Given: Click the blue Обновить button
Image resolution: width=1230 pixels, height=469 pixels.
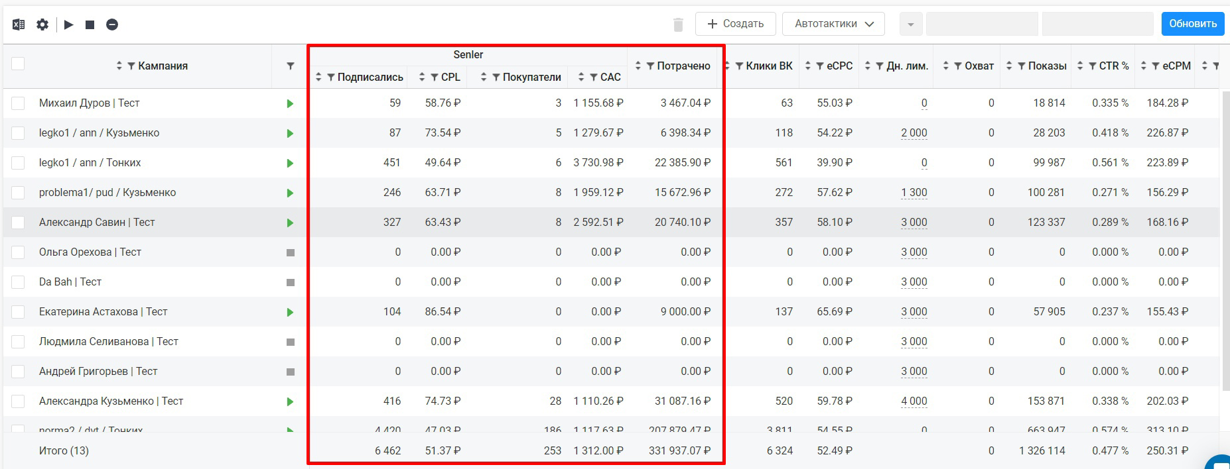Looking at the screenshot, I should [1192, 24].
